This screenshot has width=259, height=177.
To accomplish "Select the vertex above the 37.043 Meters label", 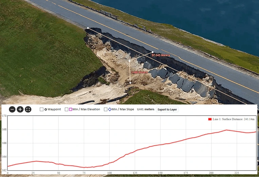I will 152,52.
